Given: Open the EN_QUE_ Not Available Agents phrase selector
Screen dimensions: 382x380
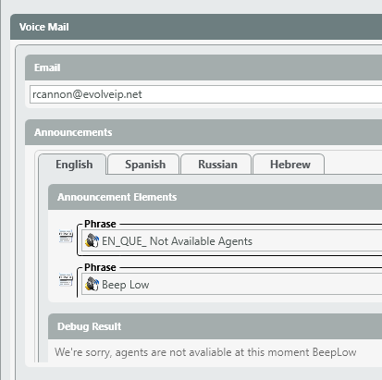Looking at the screenshot, I should tap(232, 241).
